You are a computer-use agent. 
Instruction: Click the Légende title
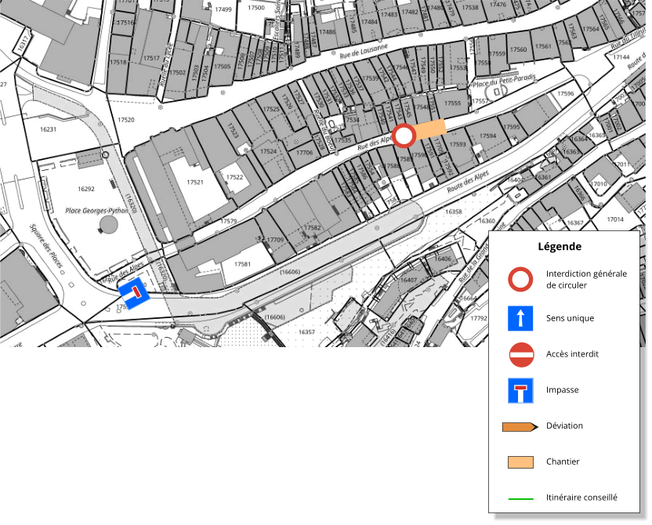pyautogui.click(x=560, y=246)
